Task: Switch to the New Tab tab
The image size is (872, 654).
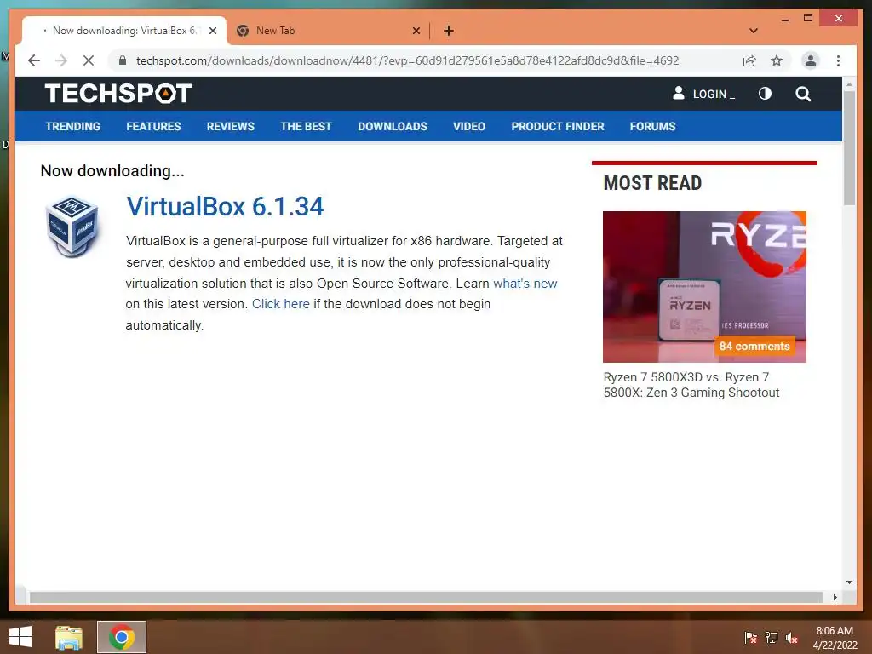Action: pos(328,31)
